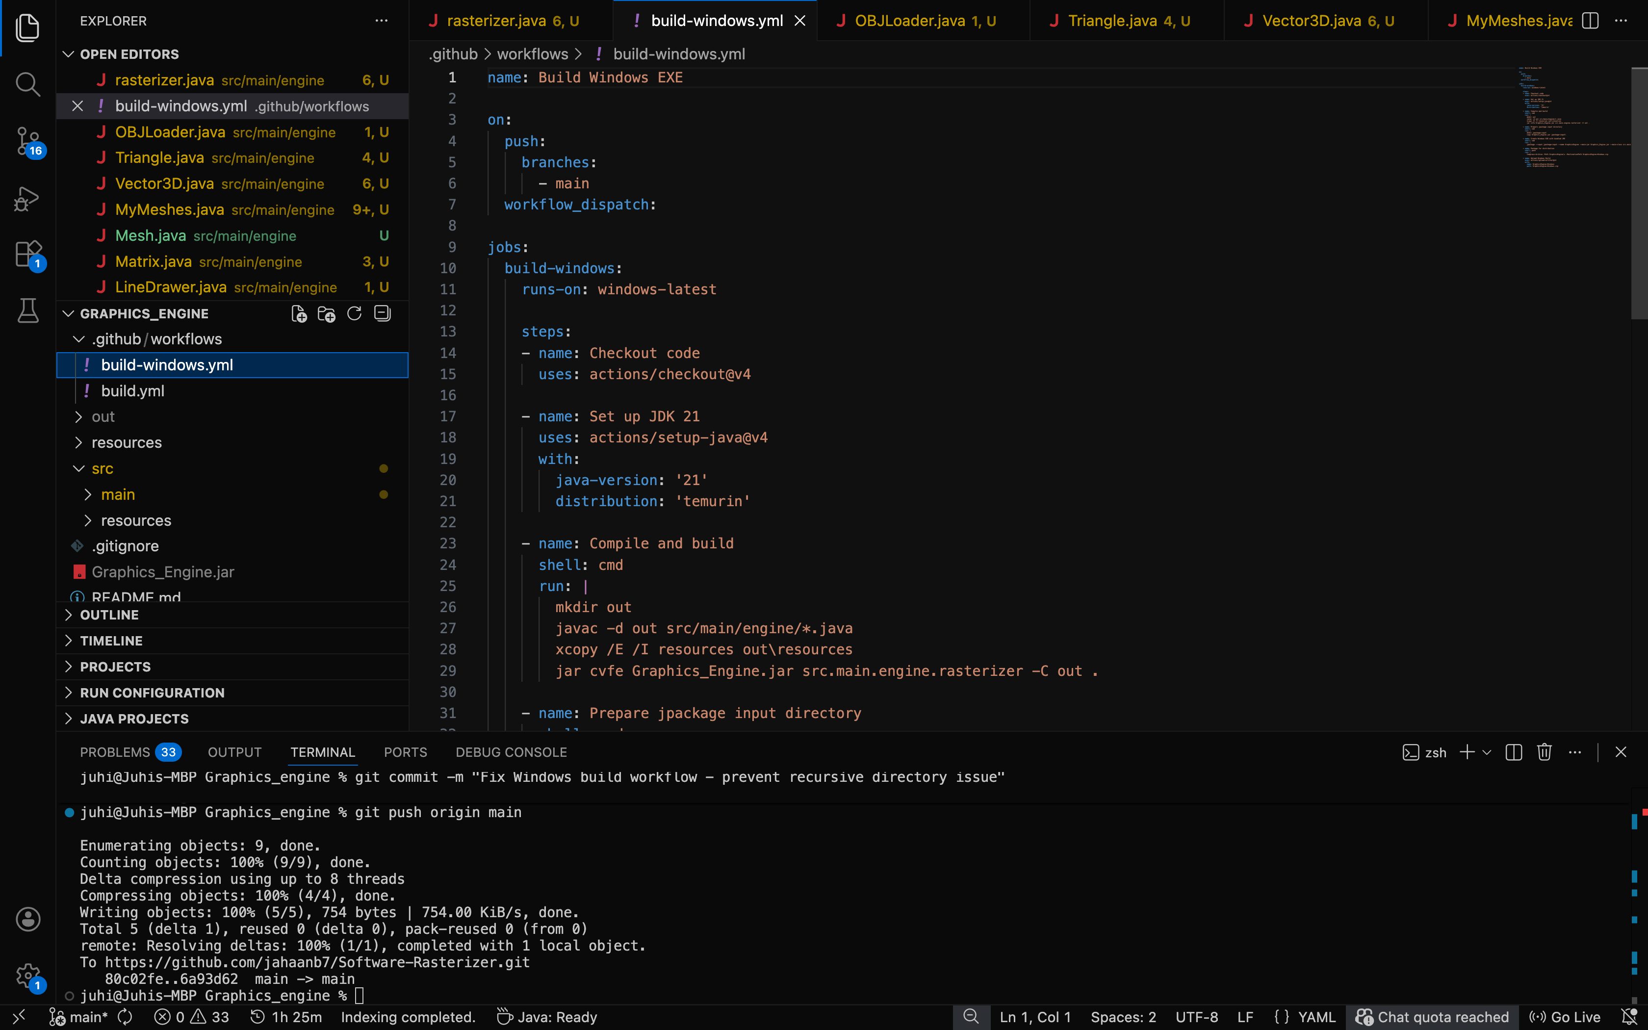Refresh Explorer using the refresh icon
The height and width of the screenshot is (1030, 1648).
[x=354, y=313]
